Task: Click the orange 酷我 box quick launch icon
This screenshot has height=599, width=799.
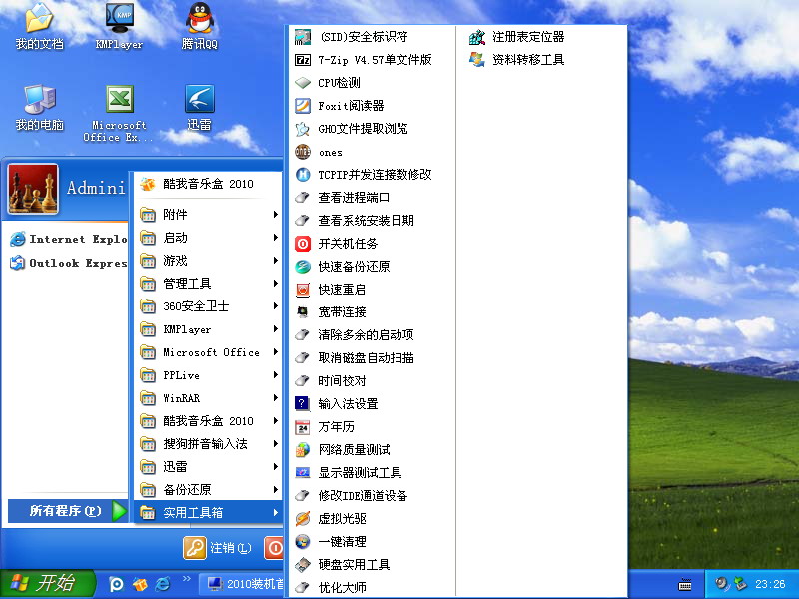Action: 140,584
